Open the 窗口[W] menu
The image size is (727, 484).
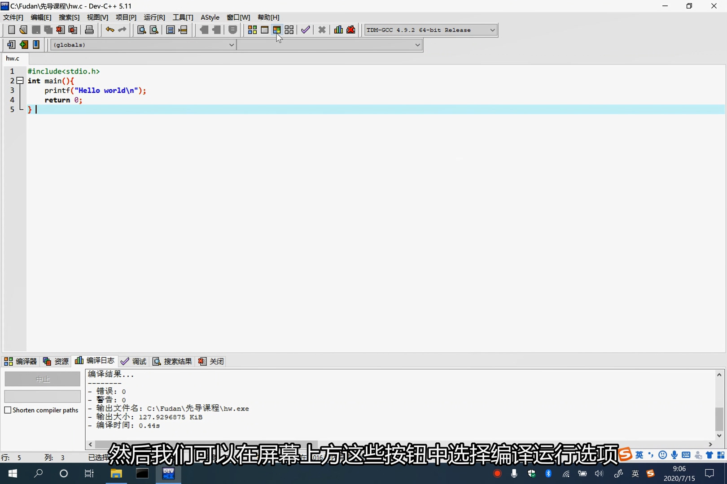(x=238, y=17)
